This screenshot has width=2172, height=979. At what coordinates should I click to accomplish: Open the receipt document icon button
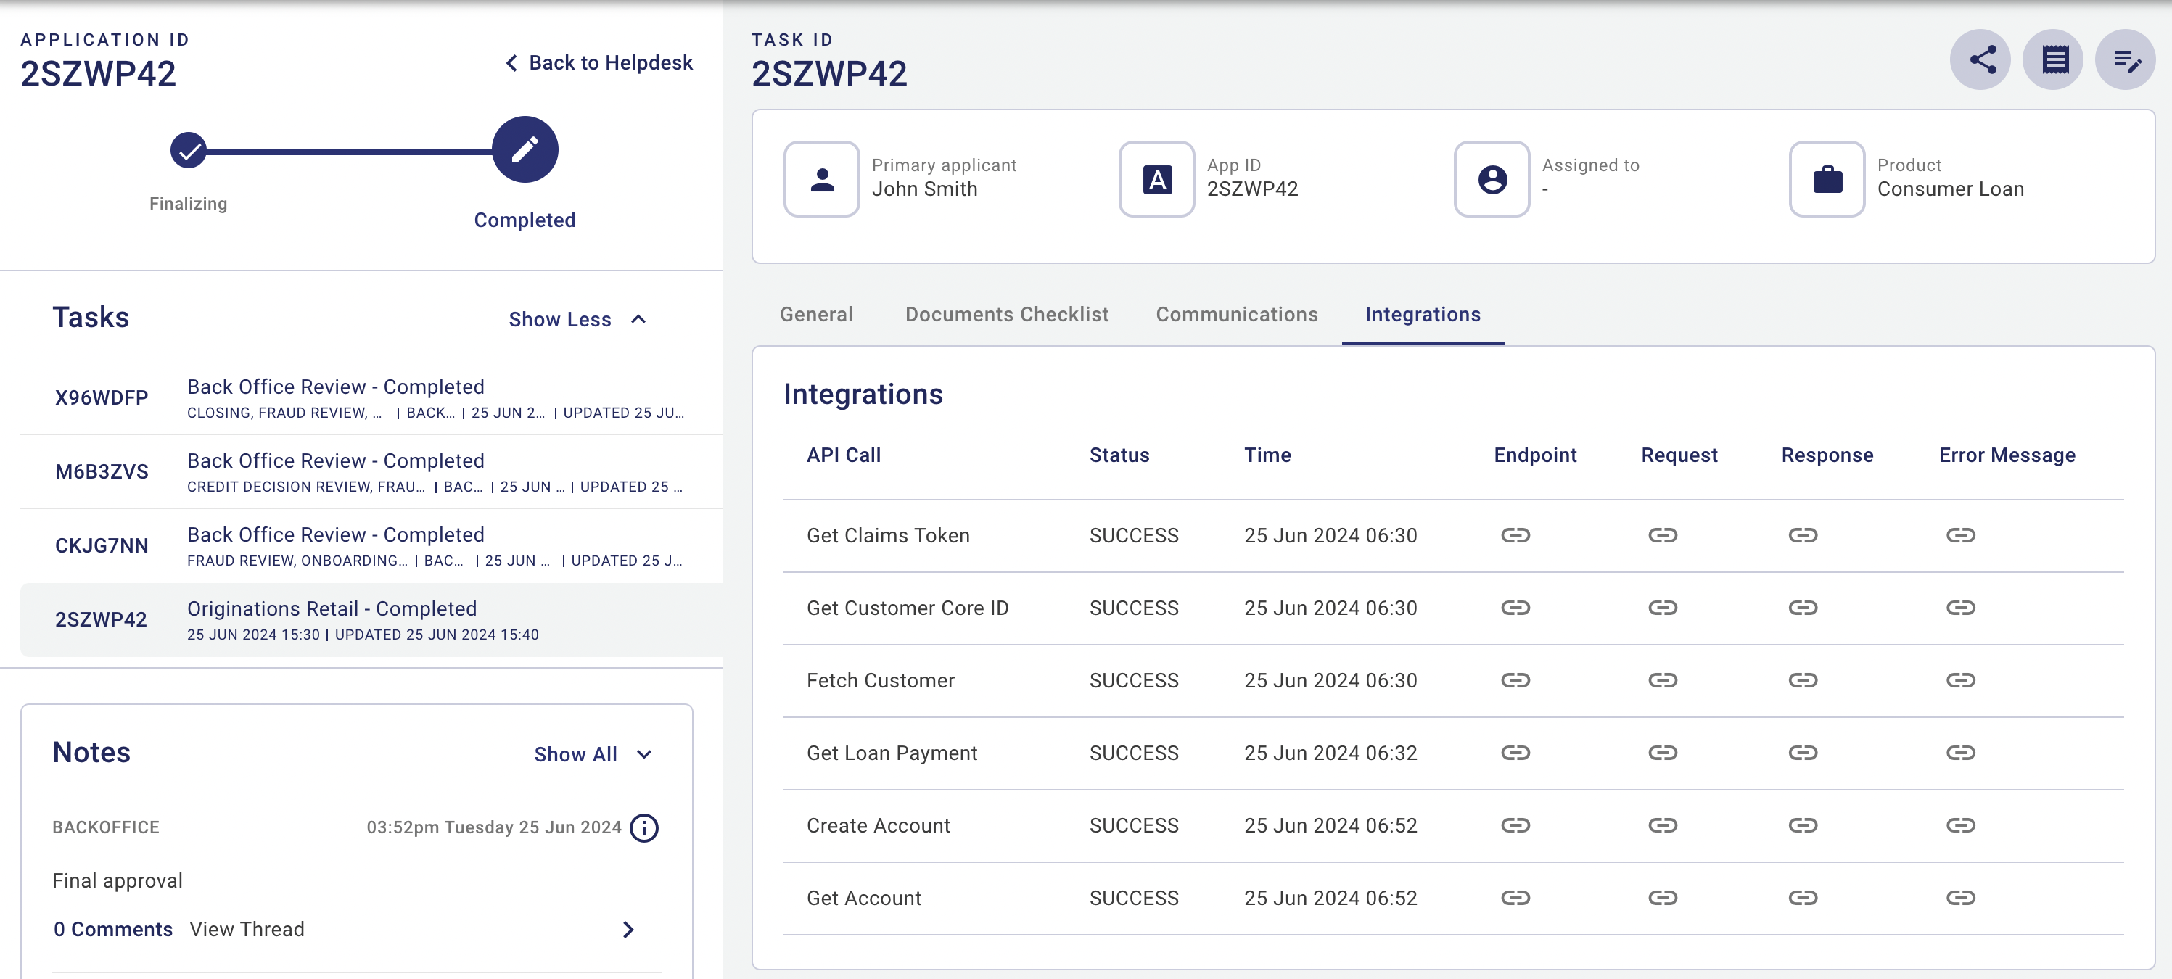tap(2053, 59)
